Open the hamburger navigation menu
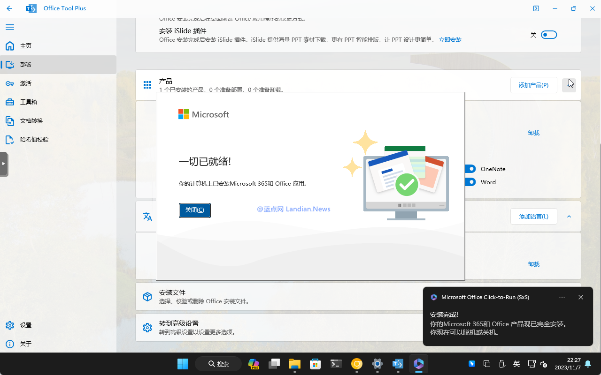 tap(9, 27)
